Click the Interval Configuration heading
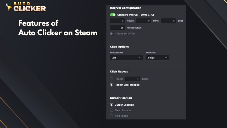This screenshot has width=227, height=128. coord(125,8)
